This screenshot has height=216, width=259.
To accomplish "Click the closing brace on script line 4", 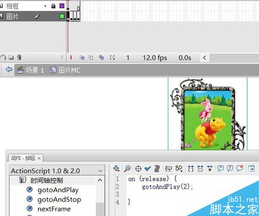I will click(x=129, y=201).
